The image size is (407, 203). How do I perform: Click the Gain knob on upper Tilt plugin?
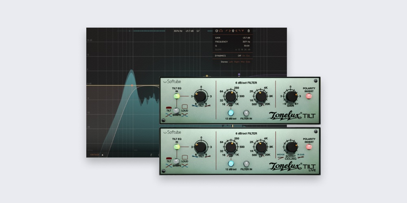pyautogui.click(x=291, y=96)
